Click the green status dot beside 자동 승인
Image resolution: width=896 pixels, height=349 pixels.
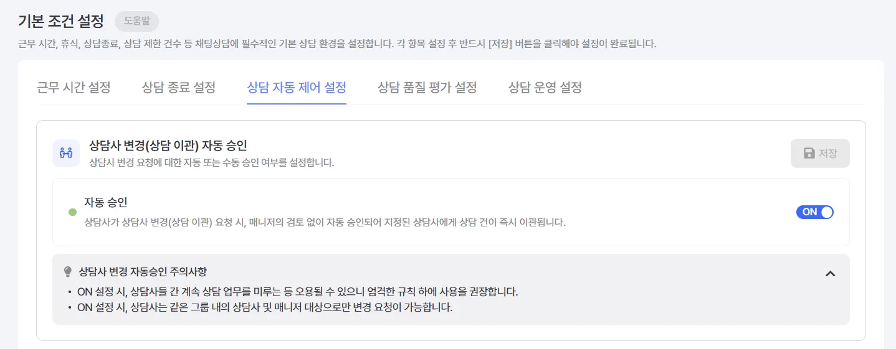pyautogui.click(x=72, y=212)
